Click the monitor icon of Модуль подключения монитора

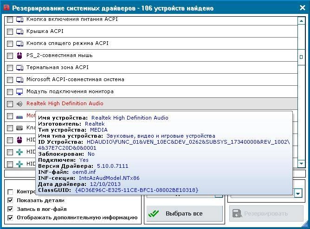(x=19, y=92)
